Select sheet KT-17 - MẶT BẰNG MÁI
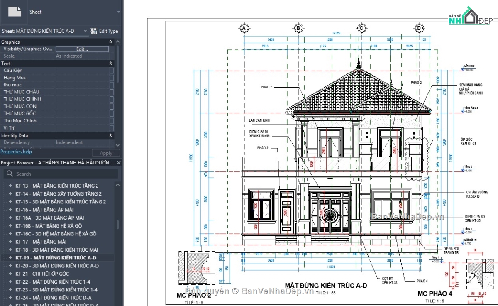This screenshot has height=306, width=498. point(41,242)
